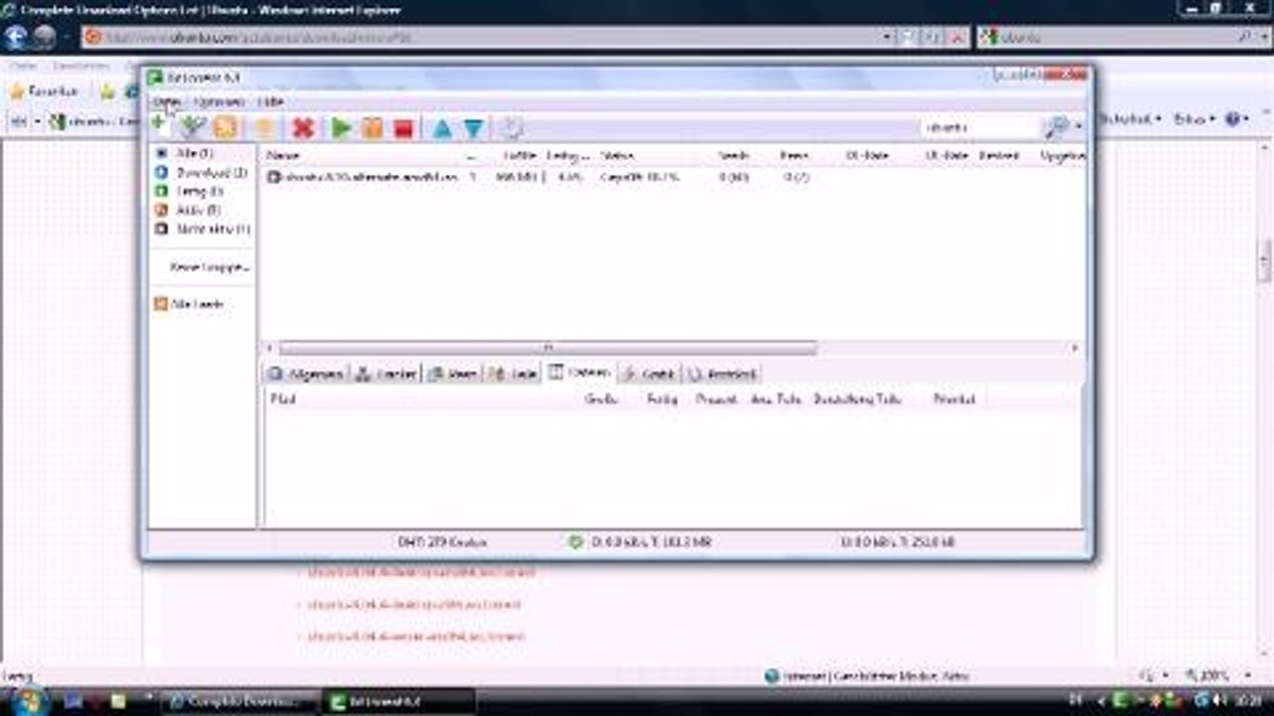Switch to the Peers details tab
This screenshot has height=716, width=1274.
point(452,374)
